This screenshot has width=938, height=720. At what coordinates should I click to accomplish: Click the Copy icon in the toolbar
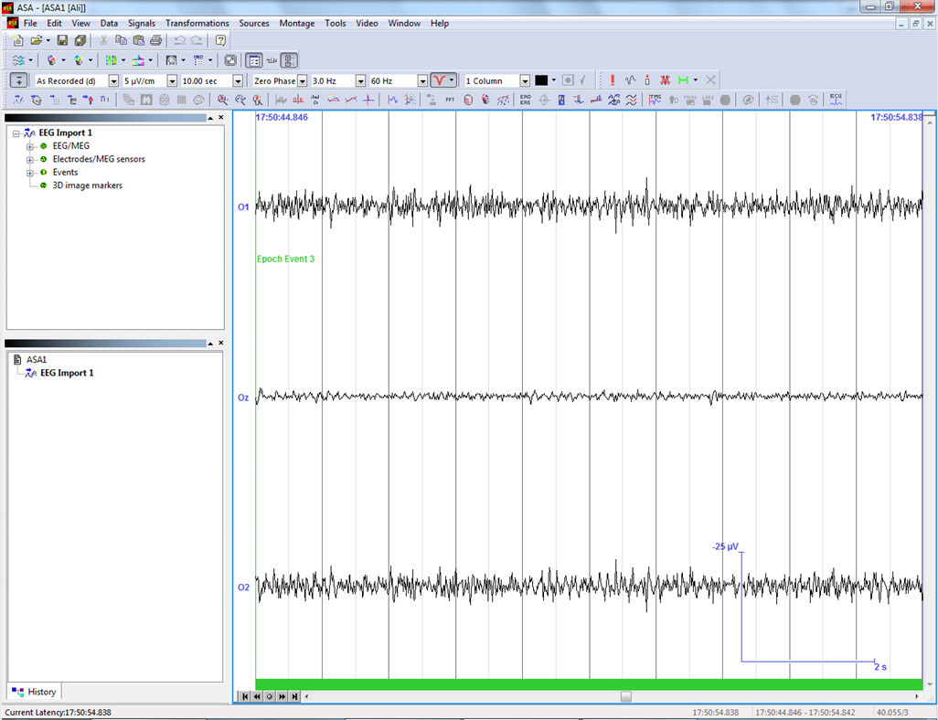pyautogui.click(x=121, y=41)
